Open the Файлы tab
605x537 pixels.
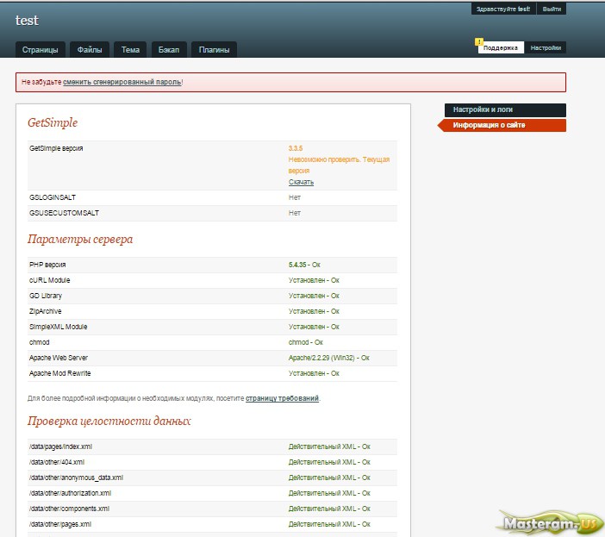[90, 50]
